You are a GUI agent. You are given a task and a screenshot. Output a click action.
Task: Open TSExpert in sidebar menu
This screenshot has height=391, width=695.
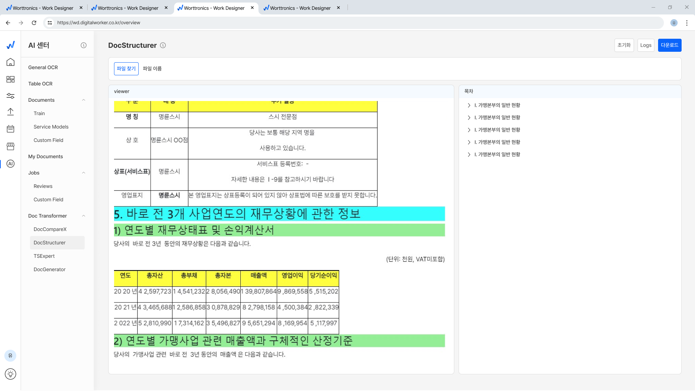coord(44,256)
